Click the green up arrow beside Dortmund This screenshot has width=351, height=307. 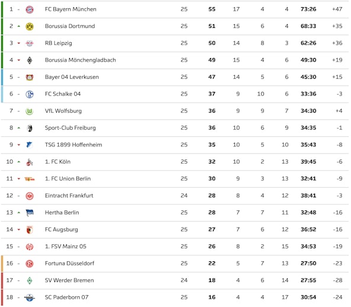tap(19, 26)
